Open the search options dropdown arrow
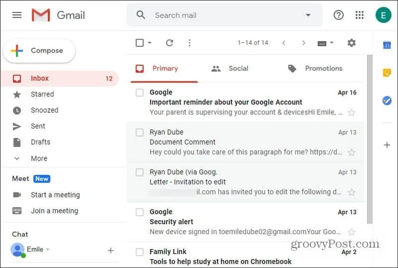Screen dimensions: 398x268 point(308,15)
